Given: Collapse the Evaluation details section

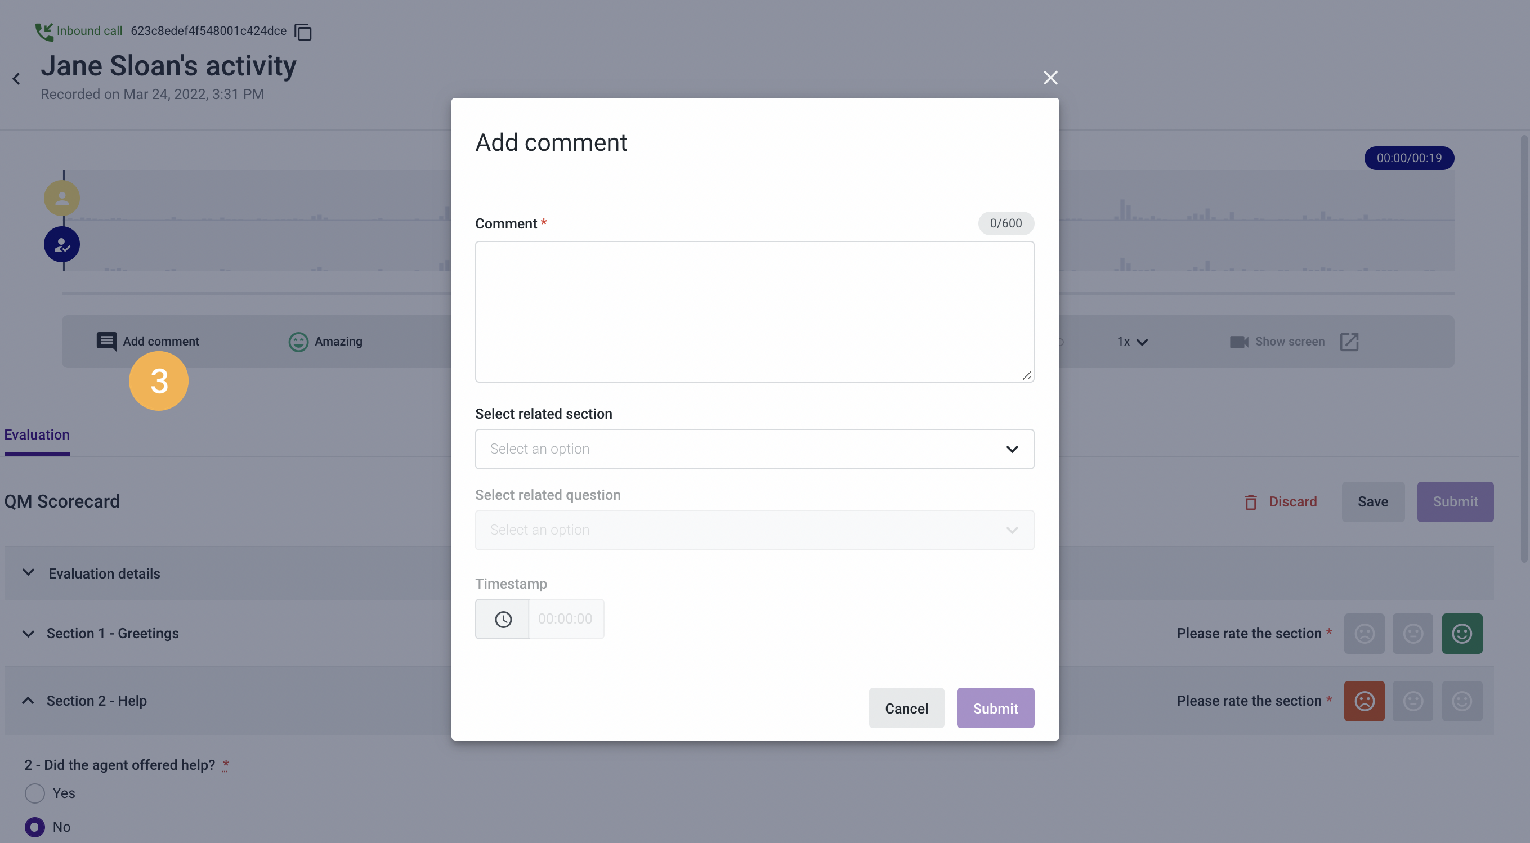Looking at the screenshot, I should [29, 572].
